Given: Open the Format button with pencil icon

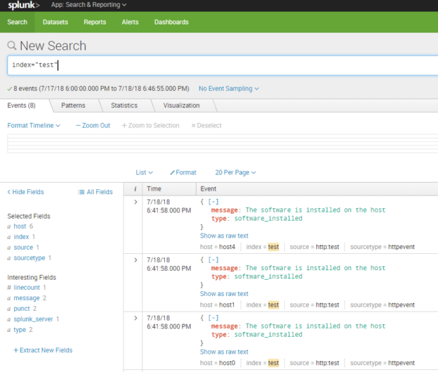Looking at the screenshot, I should (x=183, y=172).
